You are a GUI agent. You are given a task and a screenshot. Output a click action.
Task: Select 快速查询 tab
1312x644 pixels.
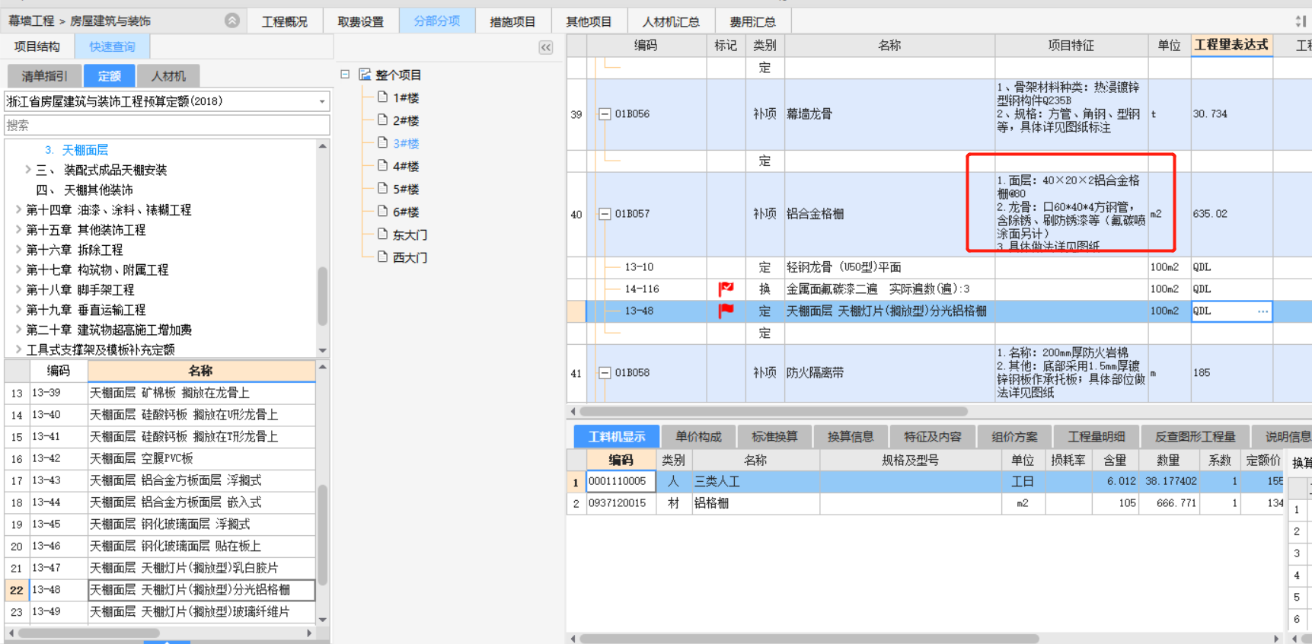click(x=112, y=46)
